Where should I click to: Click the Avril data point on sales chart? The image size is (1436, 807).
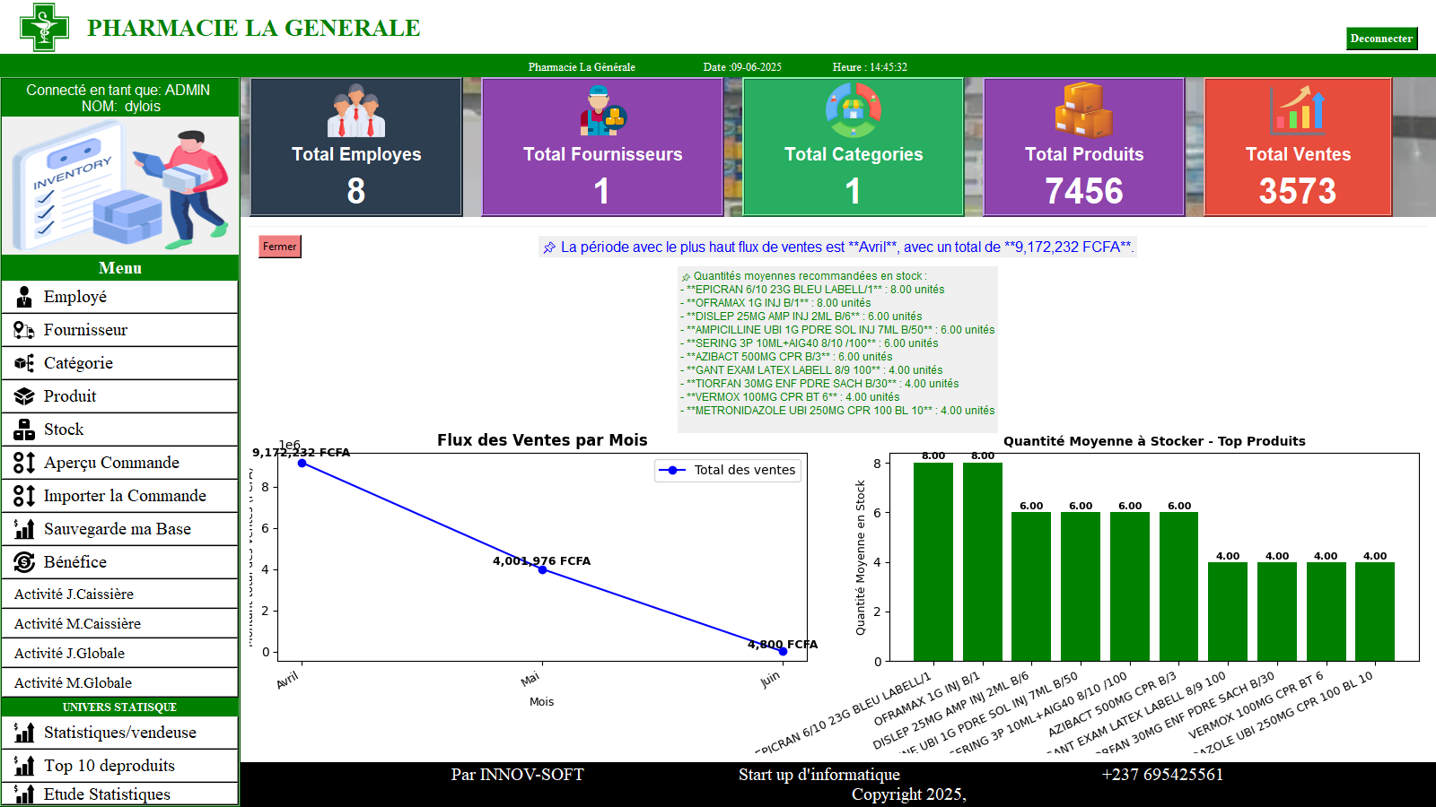tap(302, 463)
